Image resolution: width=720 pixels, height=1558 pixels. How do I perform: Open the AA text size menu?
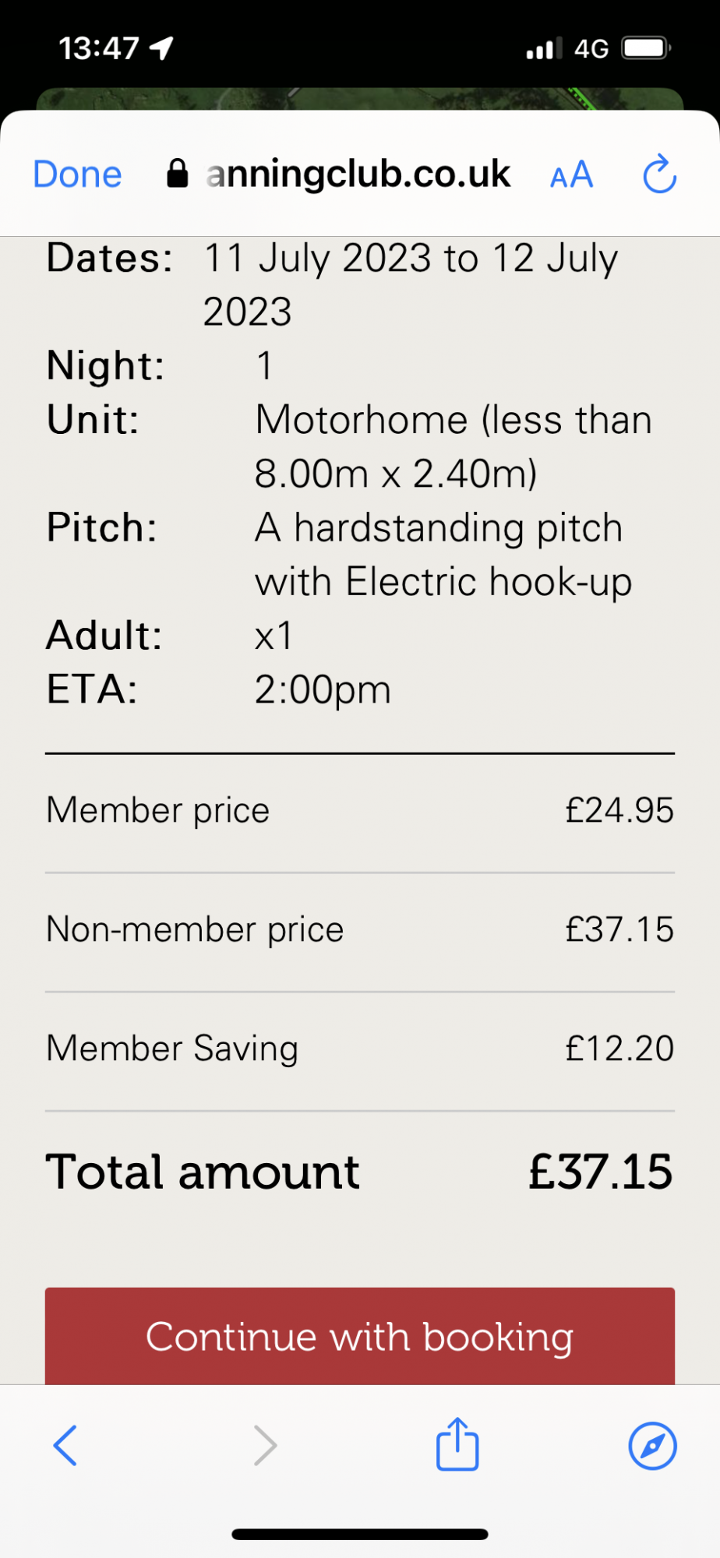click(x=572, y=175)
